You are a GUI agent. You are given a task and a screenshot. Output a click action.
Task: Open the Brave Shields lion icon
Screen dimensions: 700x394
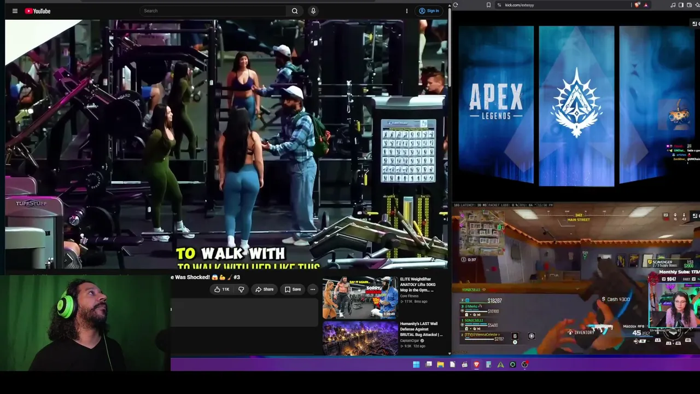(x=637, y=5)
